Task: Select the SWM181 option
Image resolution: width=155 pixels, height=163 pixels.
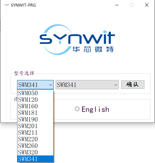Action: point(35,113)
